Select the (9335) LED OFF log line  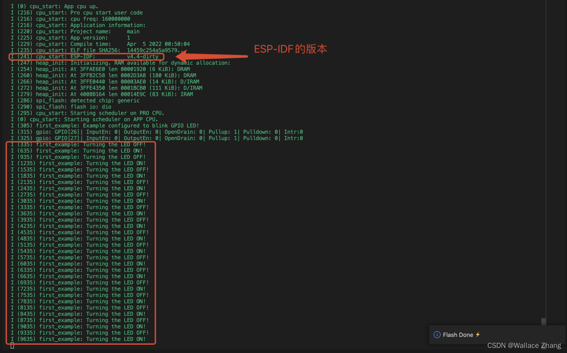click(80, 332)
